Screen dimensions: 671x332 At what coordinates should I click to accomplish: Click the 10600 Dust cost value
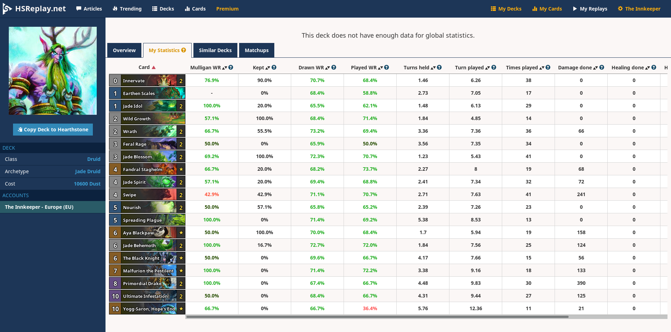pyautogui.click(x=87, y=184)
